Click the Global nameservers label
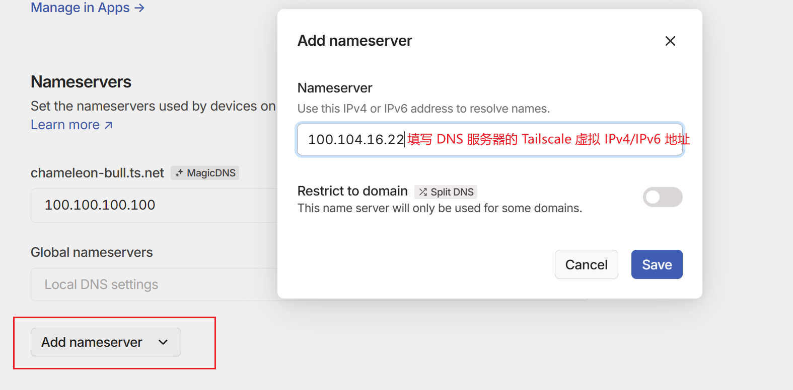This screenshot has width=793, height=390. (x=92, y=252)
